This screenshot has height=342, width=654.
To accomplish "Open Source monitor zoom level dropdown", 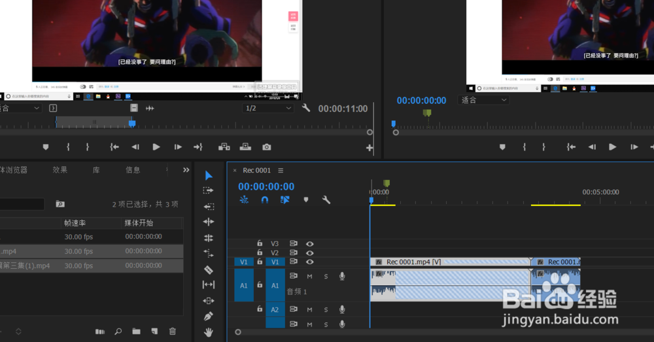I will [20, 108].
